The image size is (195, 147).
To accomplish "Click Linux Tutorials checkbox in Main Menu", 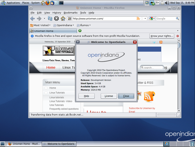I will [x=46, y=93].
